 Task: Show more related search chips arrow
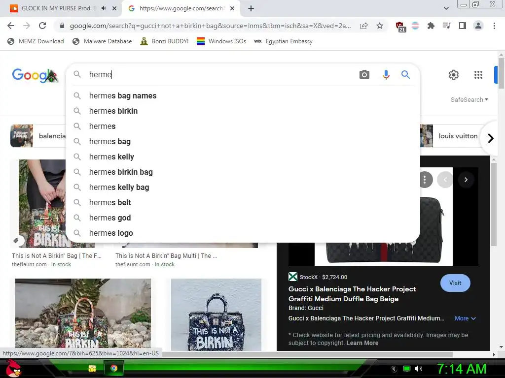(x=491, y=138)
